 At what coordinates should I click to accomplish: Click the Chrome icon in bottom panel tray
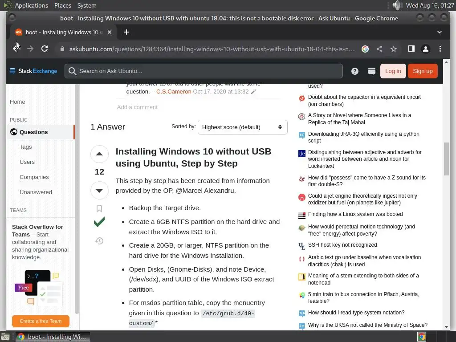[x=422, y=337]
